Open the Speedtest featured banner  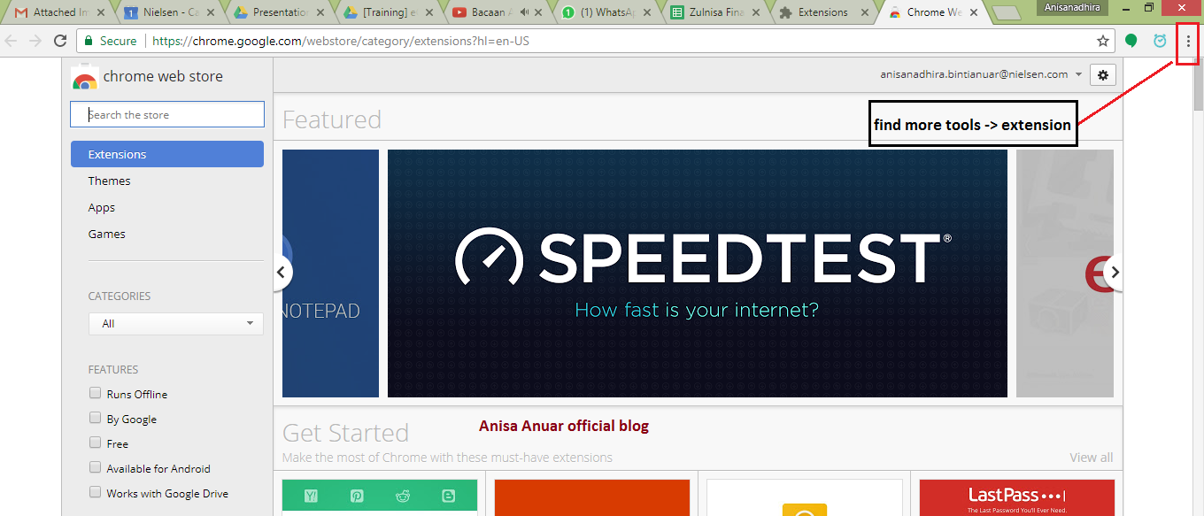[x=698, y=273]
